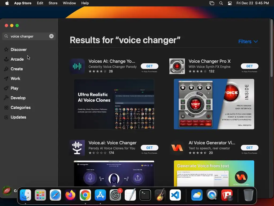Open Control Center in the menu bar
Viewport: 274px width, 206px height.
(230, 3)
